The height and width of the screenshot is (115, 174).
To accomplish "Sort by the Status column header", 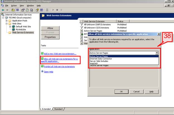I will click(x=123, y=21).
